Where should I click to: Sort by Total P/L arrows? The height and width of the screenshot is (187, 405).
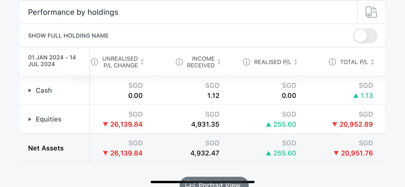(x=372, y=62)
